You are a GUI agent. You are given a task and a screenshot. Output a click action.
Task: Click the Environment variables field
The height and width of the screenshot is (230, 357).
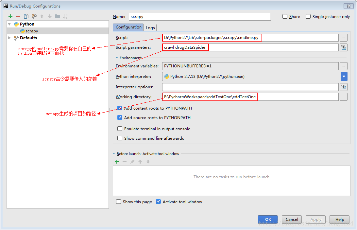250,66
